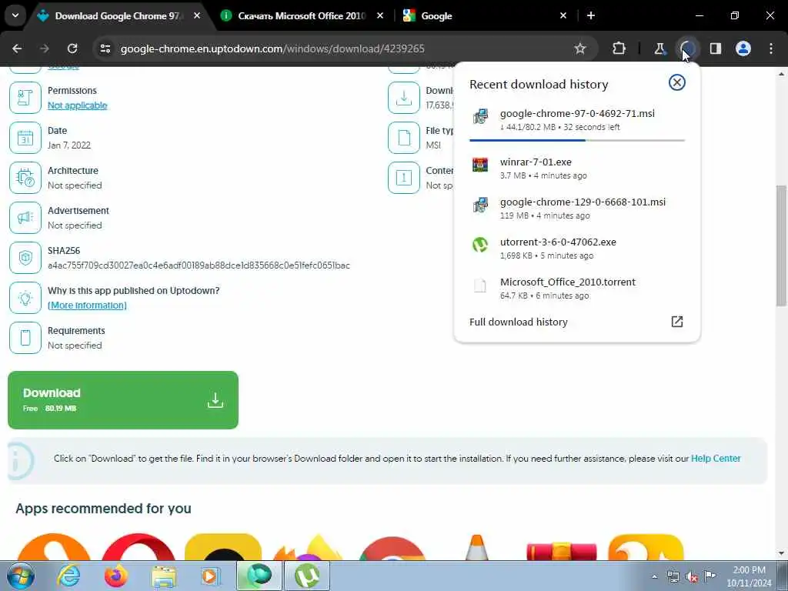
Task: Click the external link icon for full history
Action: [677, 322]
